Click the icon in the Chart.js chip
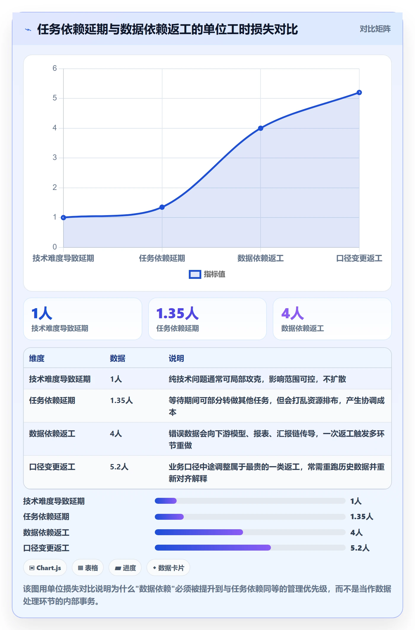415x630 pixels. tap(32, 568)
